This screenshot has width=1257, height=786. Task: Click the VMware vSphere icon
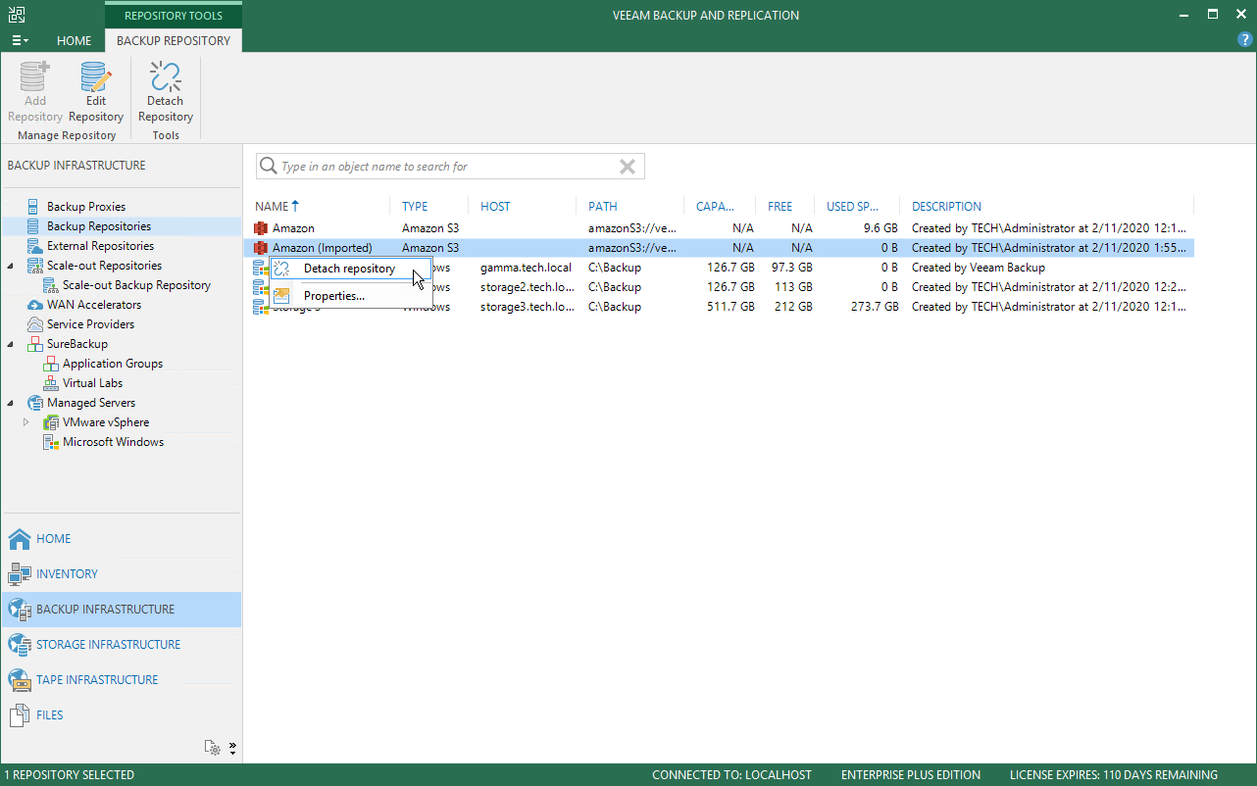click(x=51, y=422)
